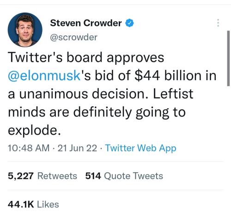View the Retweets list label
This screenshot has width=231, height=218.
pyautogui.click(x=57, y=176)
